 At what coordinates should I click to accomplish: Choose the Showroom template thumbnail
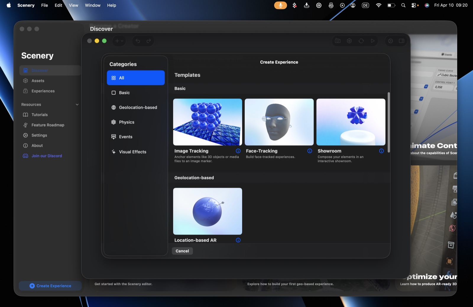coord(351,122)
